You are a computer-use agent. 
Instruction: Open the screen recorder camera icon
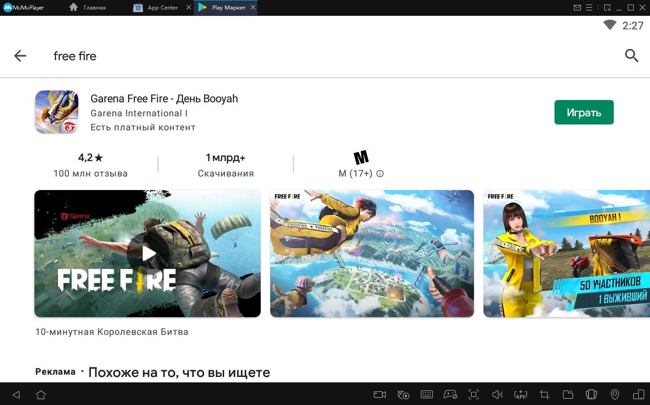coord(379,395)
